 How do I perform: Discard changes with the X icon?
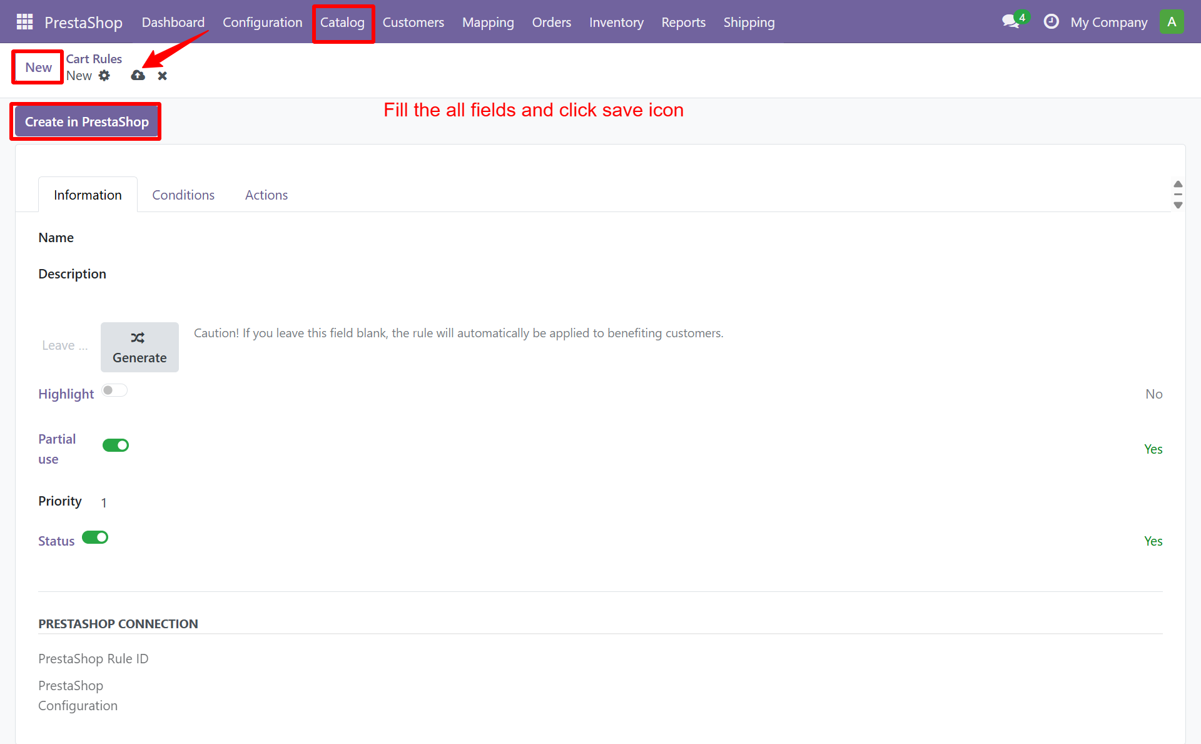tap(162, 75)
